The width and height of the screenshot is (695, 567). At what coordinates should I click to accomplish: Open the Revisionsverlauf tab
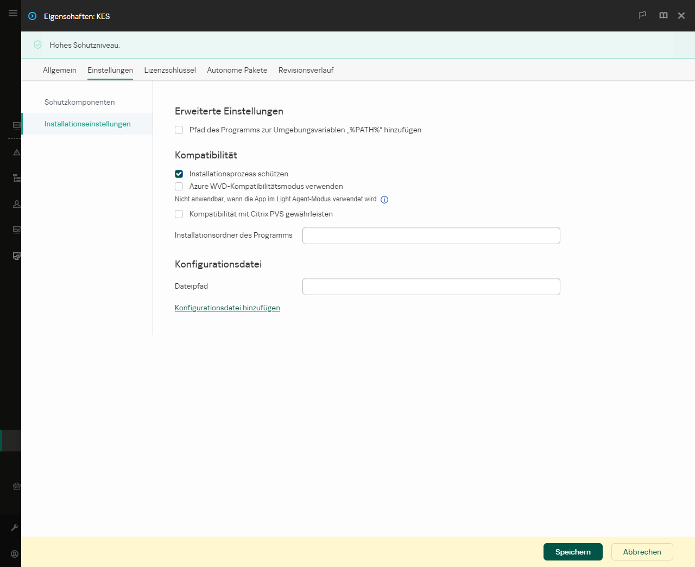pos(306,70)
